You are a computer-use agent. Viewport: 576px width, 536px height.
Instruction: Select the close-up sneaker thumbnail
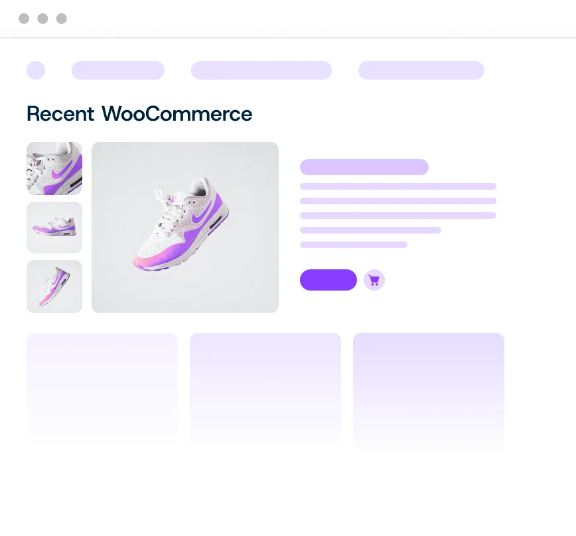point(54,168)
